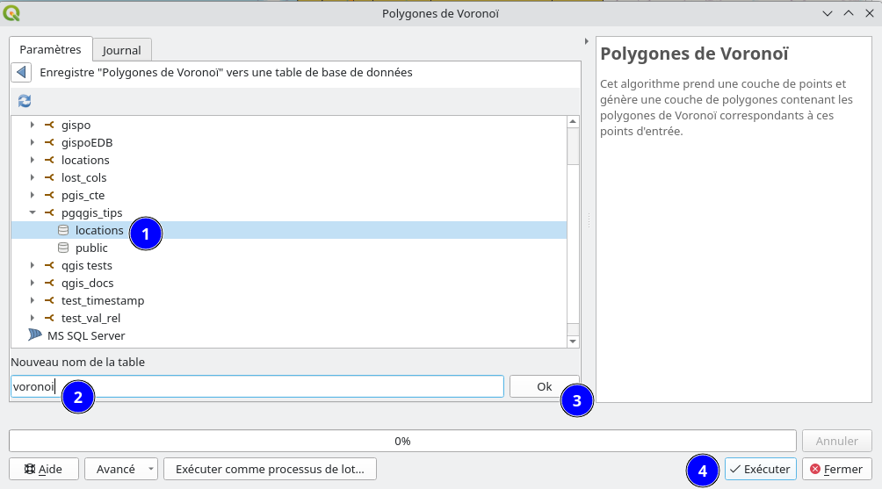
Task: Click the QGIS logo in title bar
Action: click(11, 12)
